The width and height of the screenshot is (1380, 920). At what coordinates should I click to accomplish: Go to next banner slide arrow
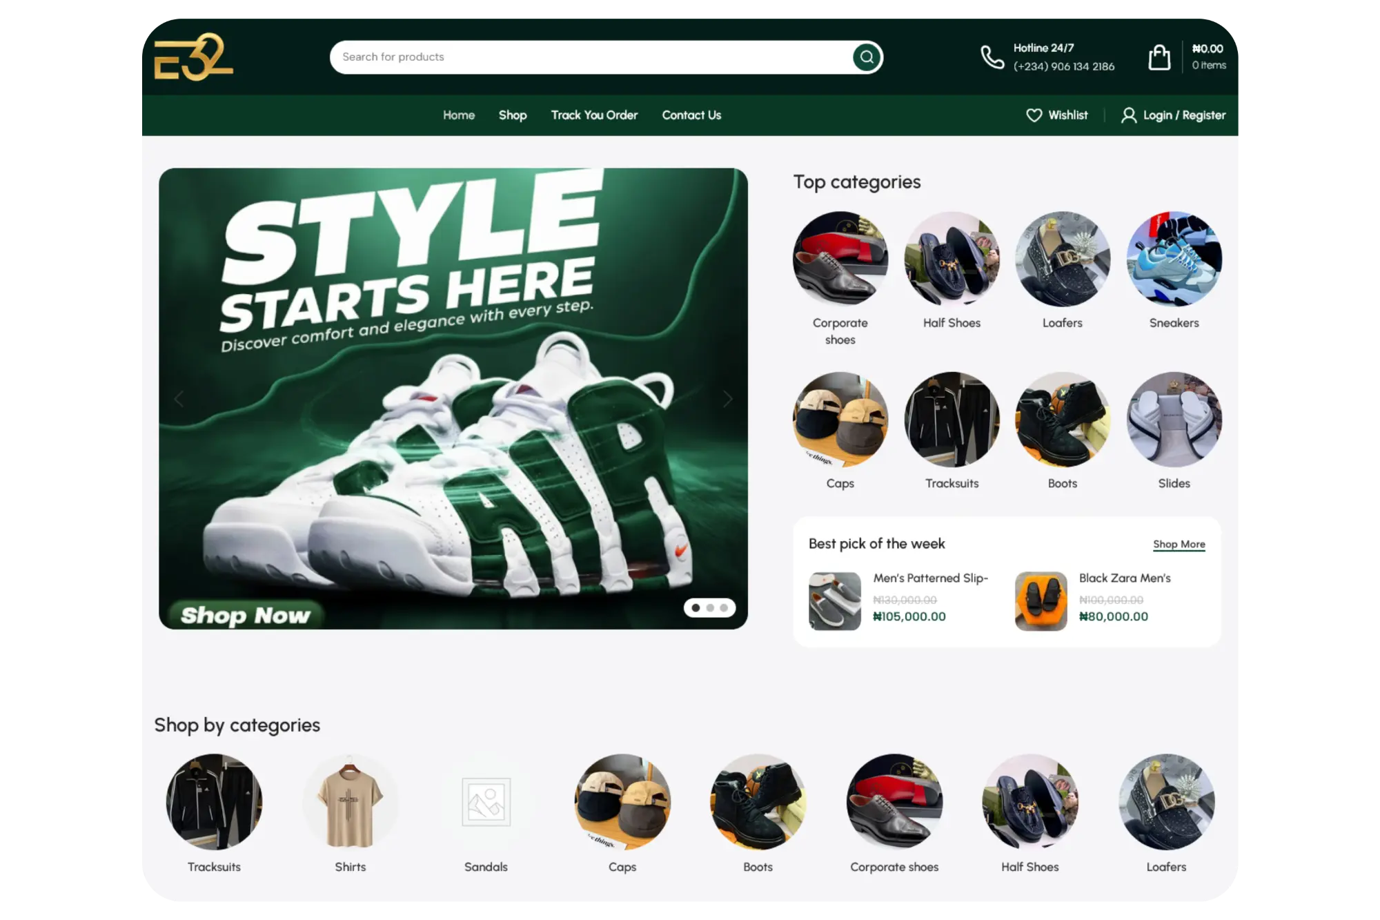[727, 399]
